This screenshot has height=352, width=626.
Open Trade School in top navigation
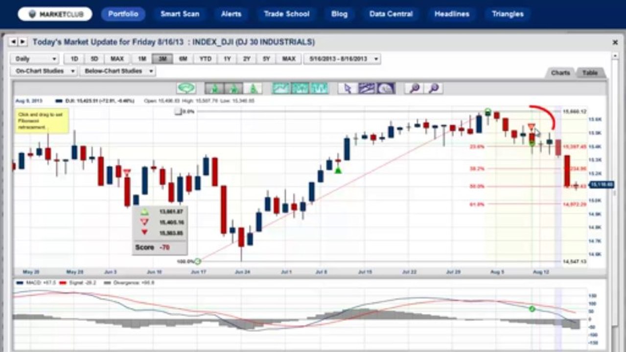click(287, 14)
